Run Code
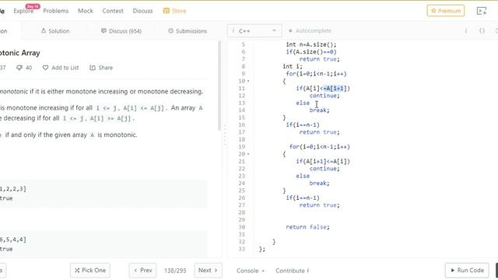Image resolution: width=498 pixels, height=280 pixels. tap(467, 270)
